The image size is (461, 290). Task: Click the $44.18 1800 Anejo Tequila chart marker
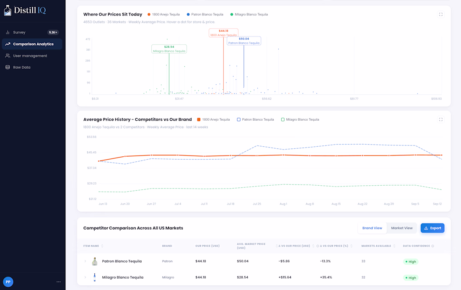click(x=223, y=33)
